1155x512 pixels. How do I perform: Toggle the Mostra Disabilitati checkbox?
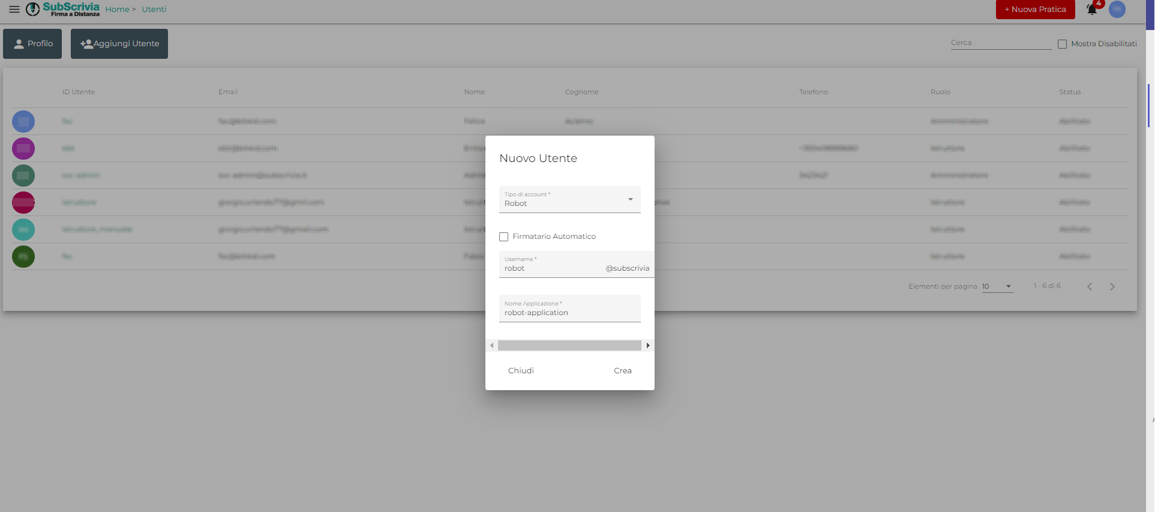(x=1062, y=44)
